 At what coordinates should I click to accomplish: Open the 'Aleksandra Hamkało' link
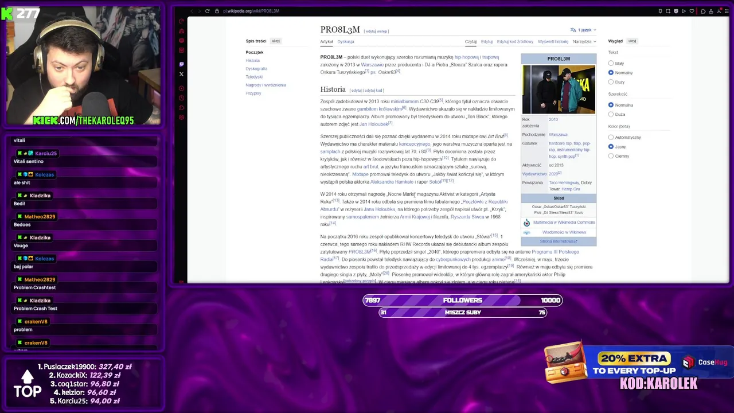pyautogui.click(x=392, y=182)
